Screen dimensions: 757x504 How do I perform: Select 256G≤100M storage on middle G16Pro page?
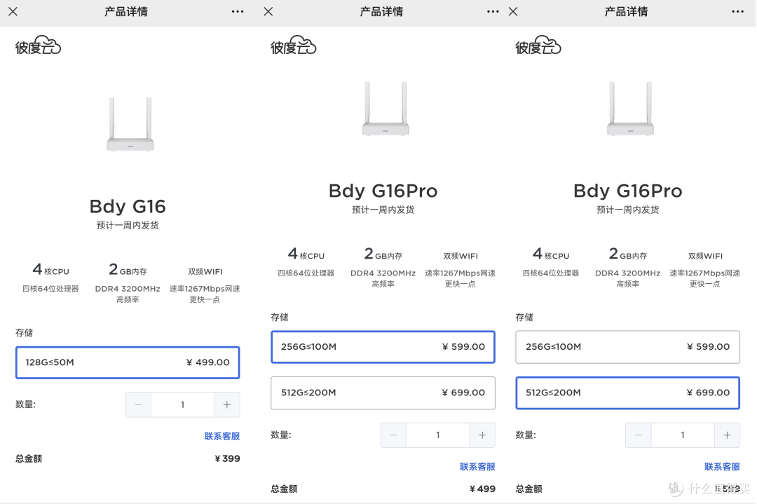click(x=383, y=346)
